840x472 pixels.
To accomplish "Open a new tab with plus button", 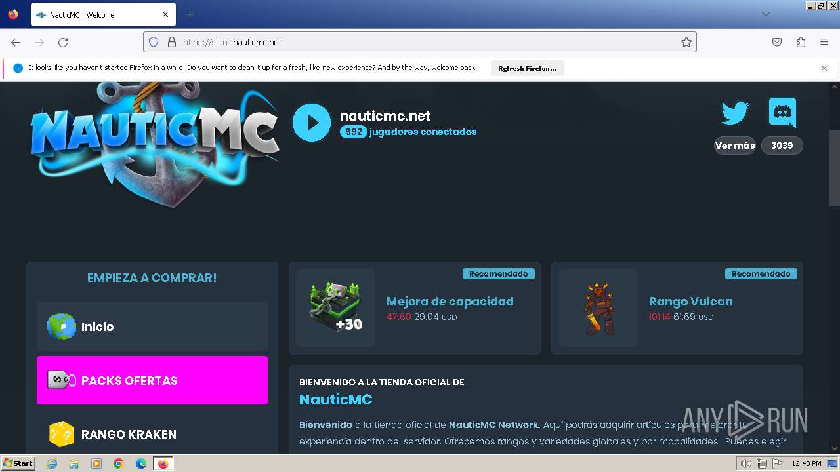I will pyautogui.click(x=190, y=14).
